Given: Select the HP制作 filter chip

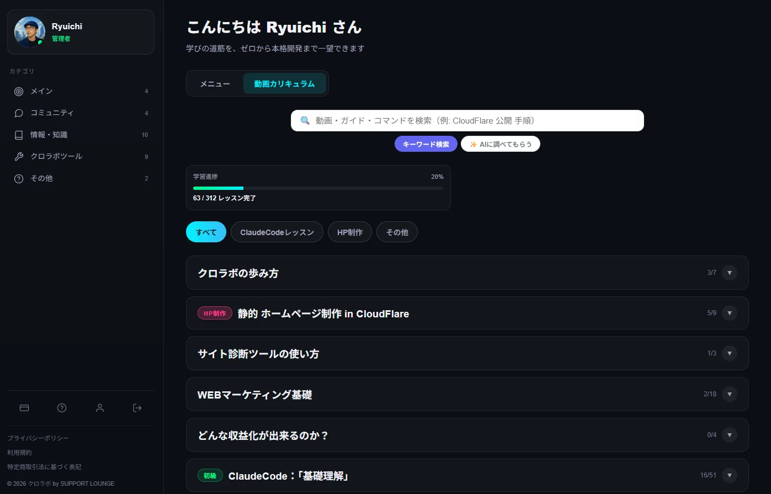Looking at the screenshot, I should (x=350, y=232).
